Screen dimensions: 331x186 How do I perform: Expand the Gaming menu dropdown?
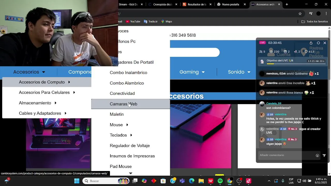(203, 72)
